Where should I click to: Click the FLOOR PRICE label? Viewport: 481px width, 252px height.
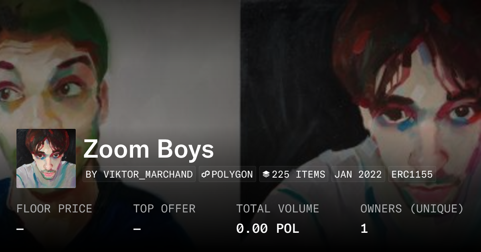click(x=54, y=209)
